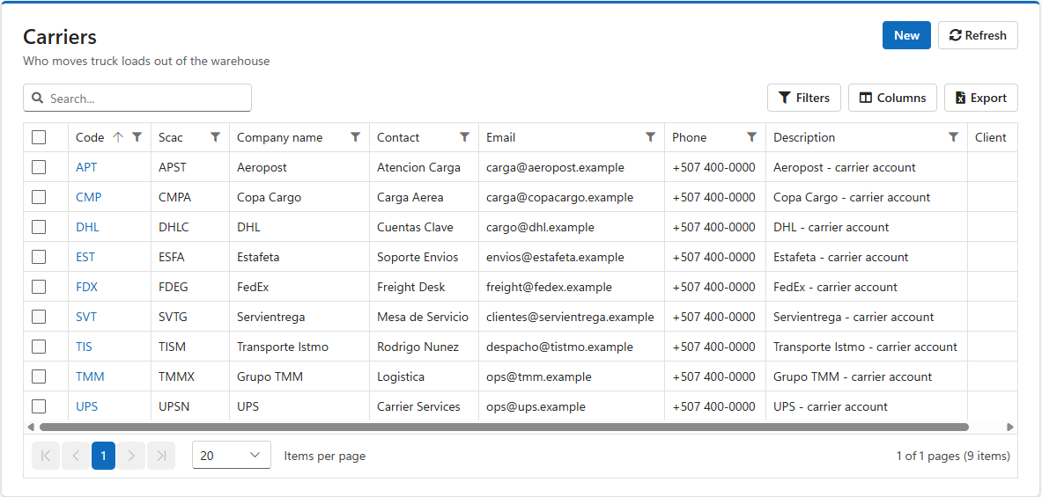Viewport: 1042px width, 497px height.
Task: Go to last page arrow
Action: [x=161, y=456]
